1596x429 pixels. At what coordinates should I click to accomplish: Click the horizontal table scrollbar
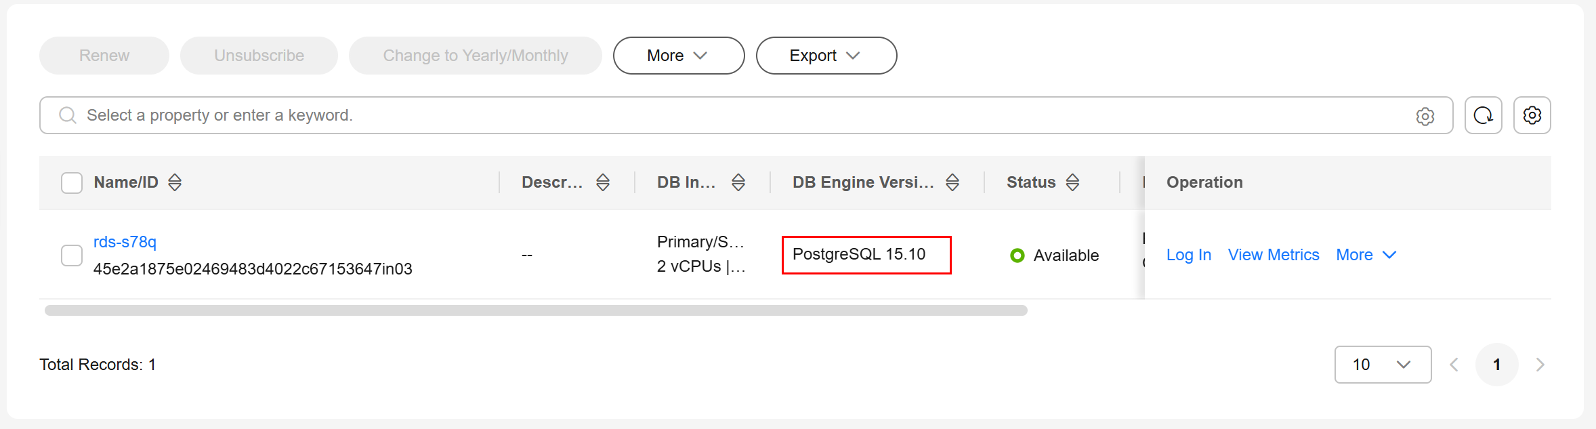[x=536, y=310]
